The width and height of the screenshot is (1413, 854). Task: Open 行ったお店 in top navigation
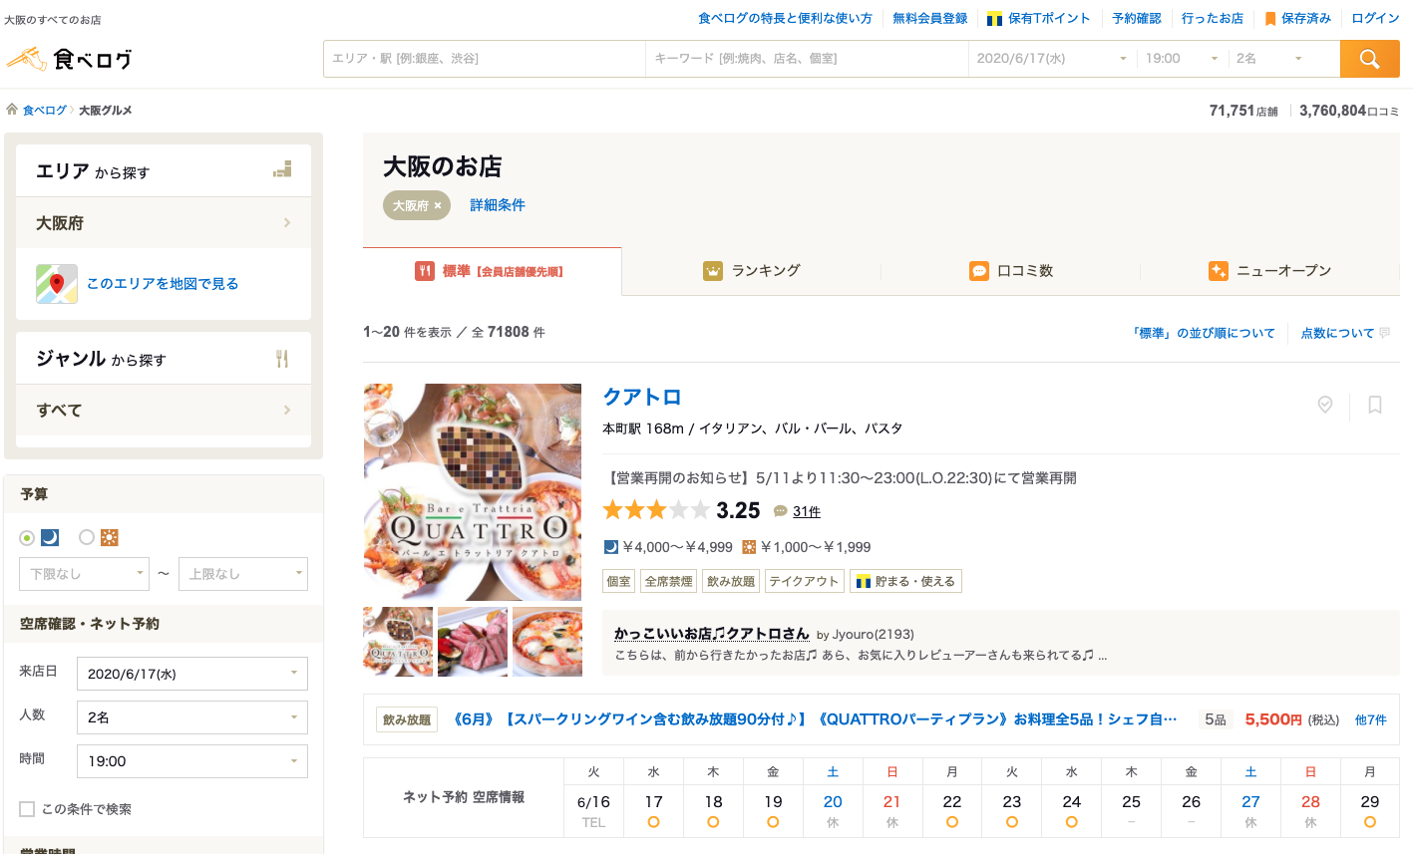1213,19
